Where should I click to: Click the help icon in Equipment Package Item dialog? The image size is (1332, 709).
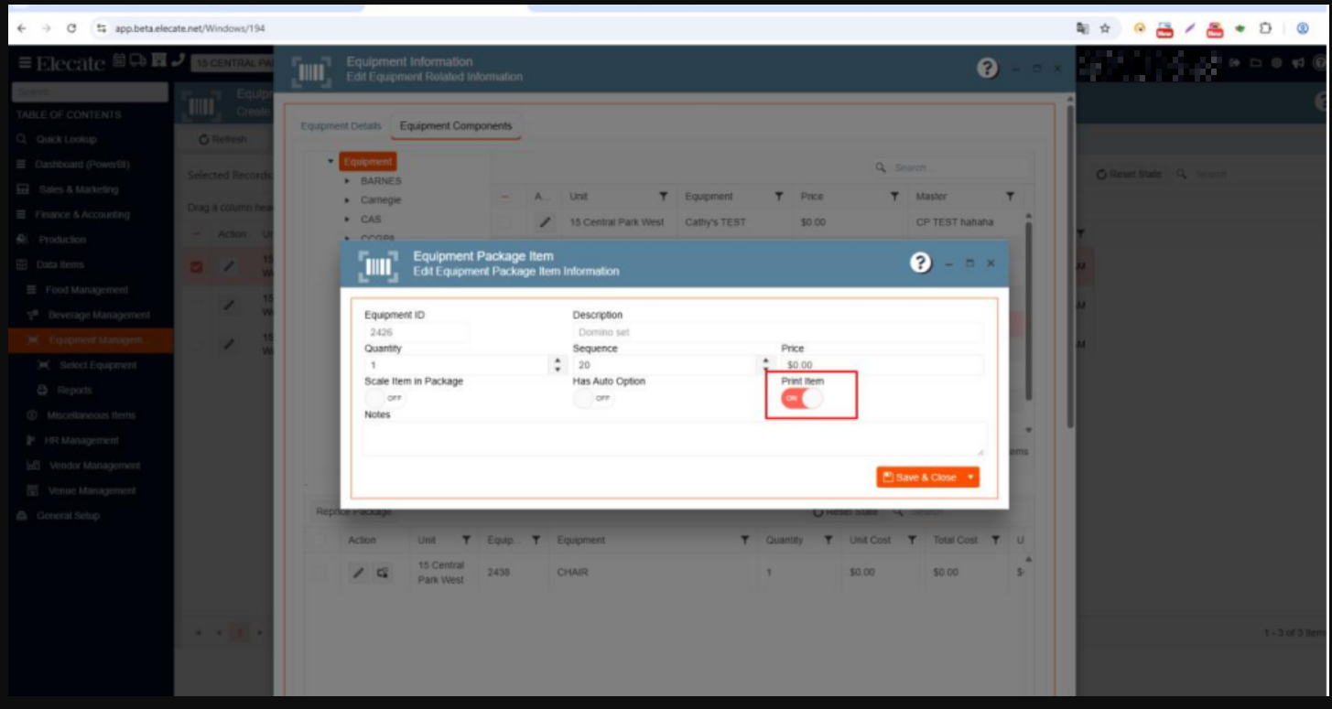coord(920,263)
